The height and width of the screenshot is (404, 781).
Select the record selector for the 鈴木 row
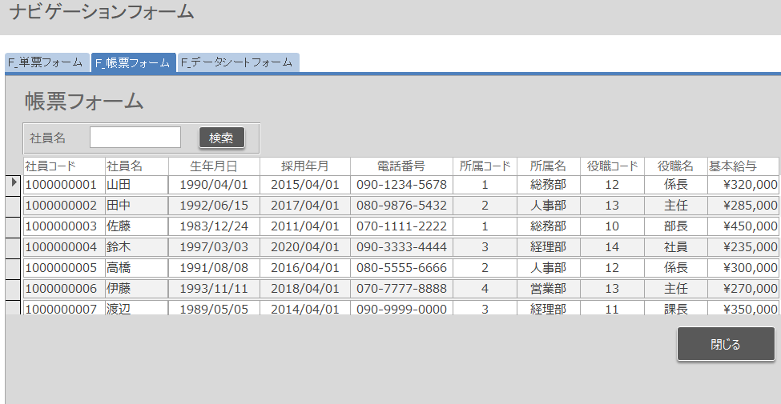(14, 247)
